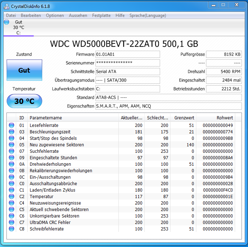Click the Eigenschaften field with S.M.A.R.T., APM

[169, 106]
